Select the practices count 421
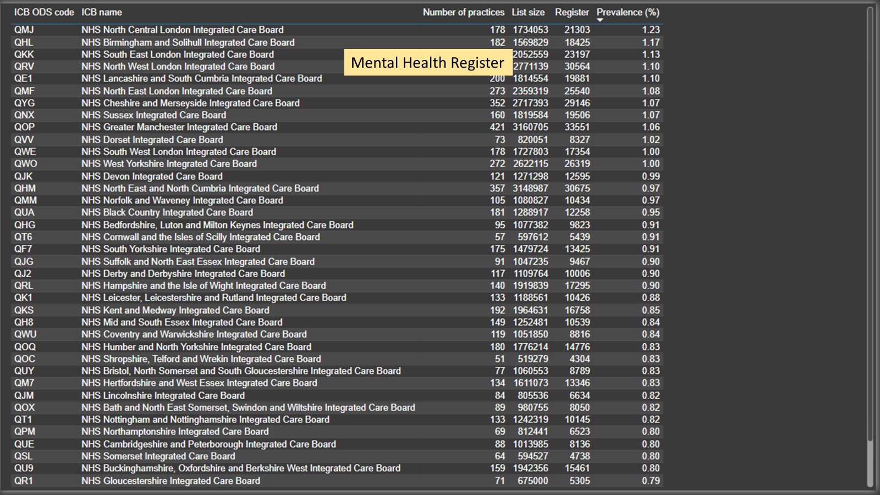Screen dimensions: 880x495 [497, 127]
